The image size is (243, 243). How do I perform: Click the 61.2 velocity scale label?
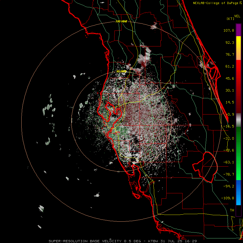230,66
